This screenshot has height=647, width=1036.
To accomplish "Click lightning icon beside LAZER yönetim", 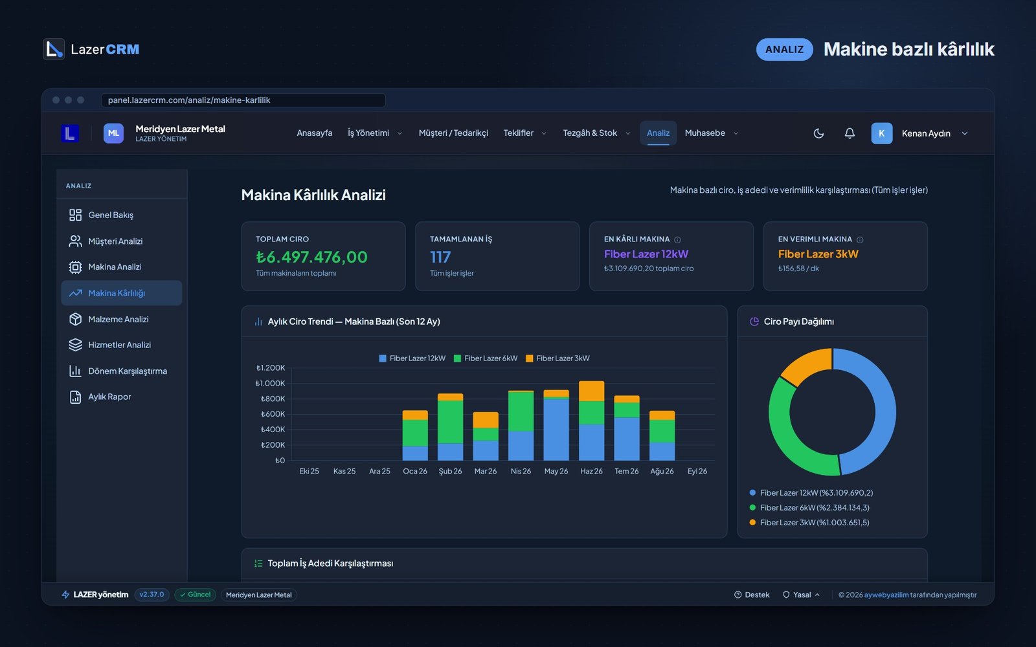I will (x=65, y=595).
